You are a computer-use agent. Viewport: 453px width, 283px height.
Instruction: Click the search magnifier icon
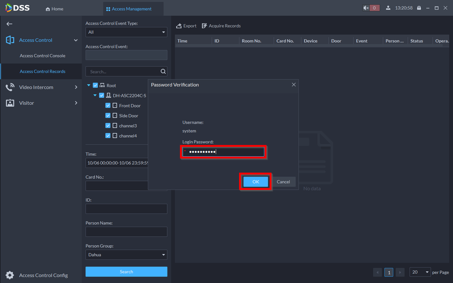pos(163,71)
